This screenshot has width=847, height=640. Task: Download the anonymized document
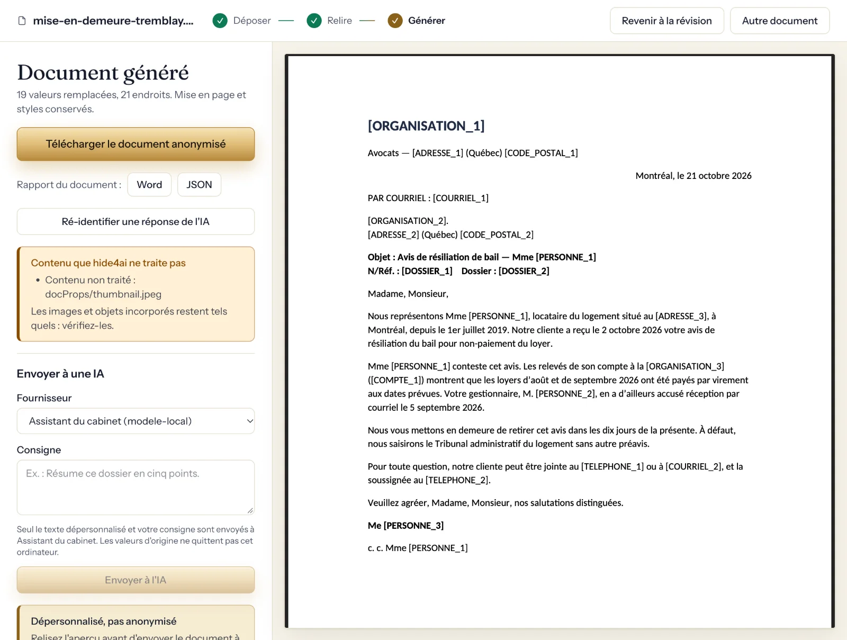[x=136, y=144]
